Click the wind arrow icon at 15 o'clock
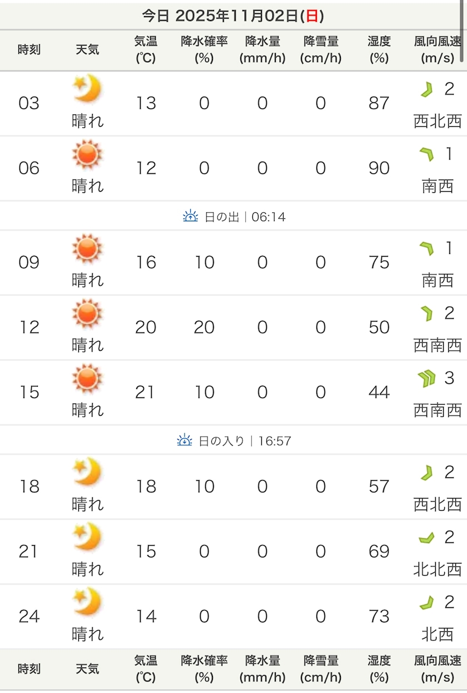The width and height of the screenshot is (467, 693). 426,379
